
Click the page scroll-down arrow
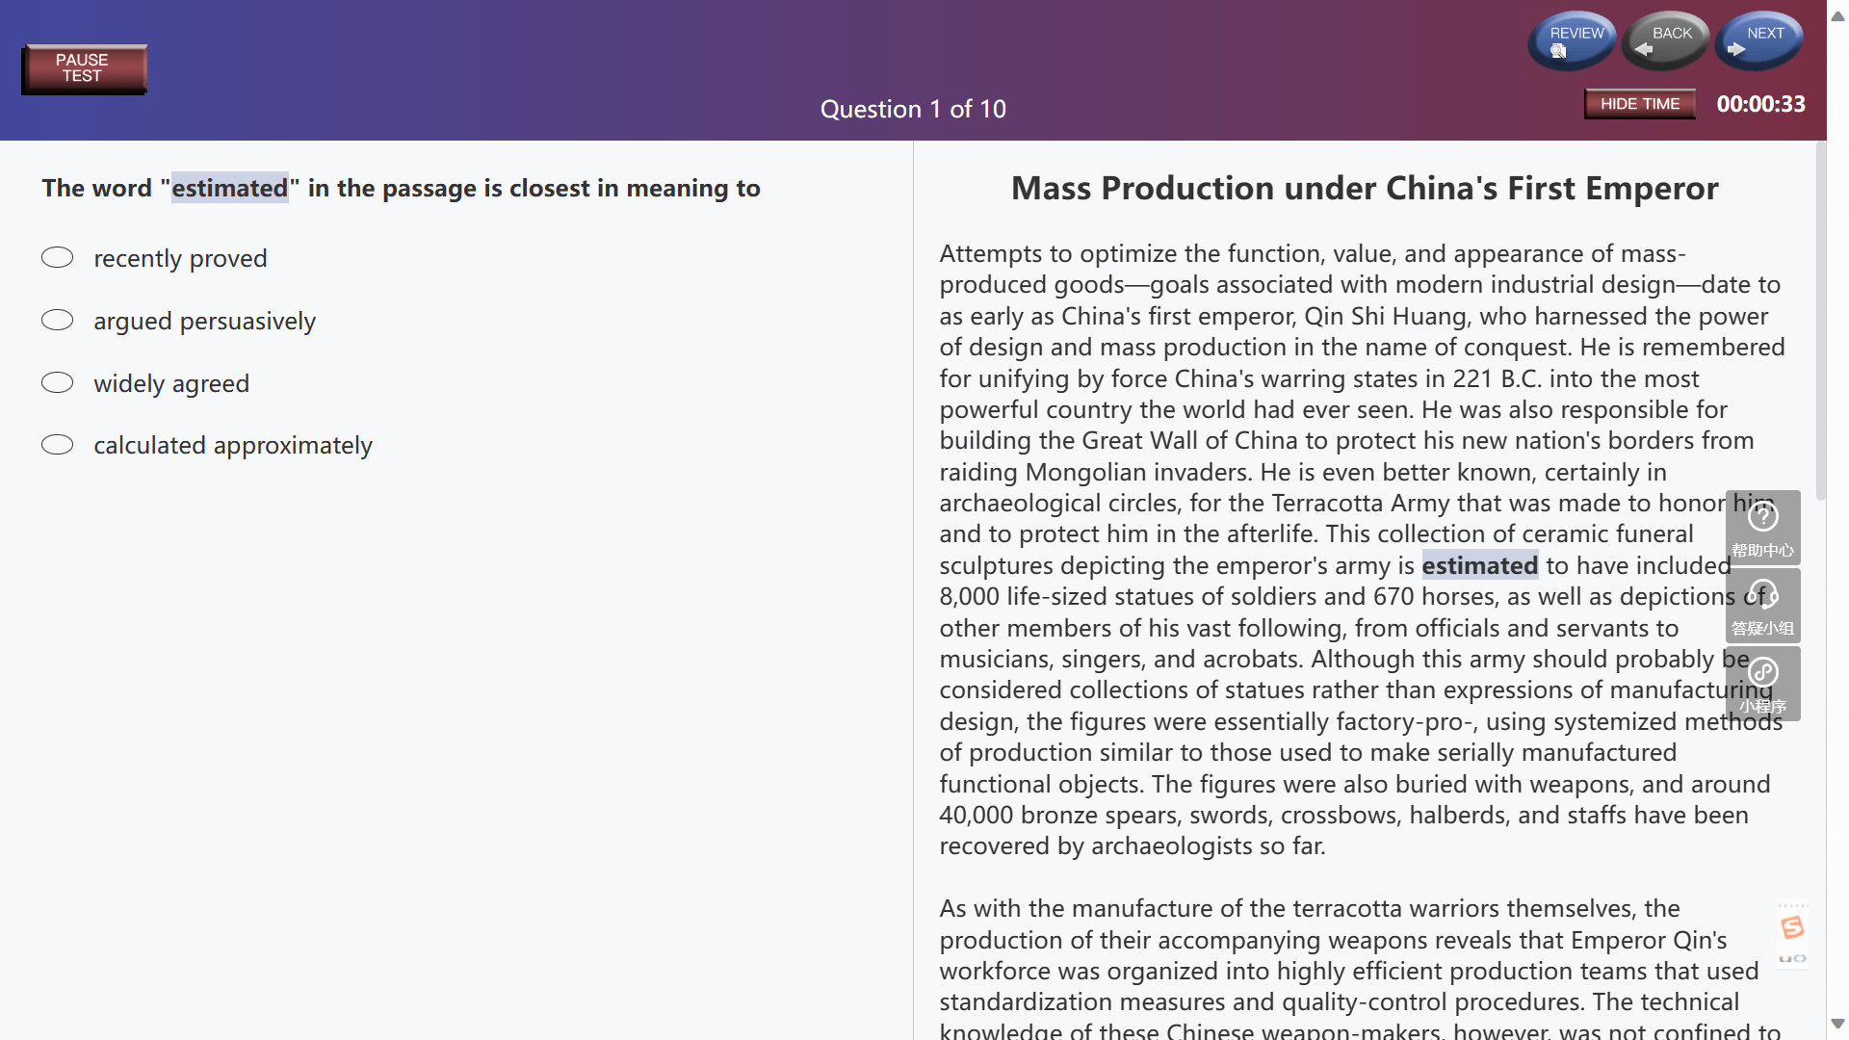coord(1837,1024)
